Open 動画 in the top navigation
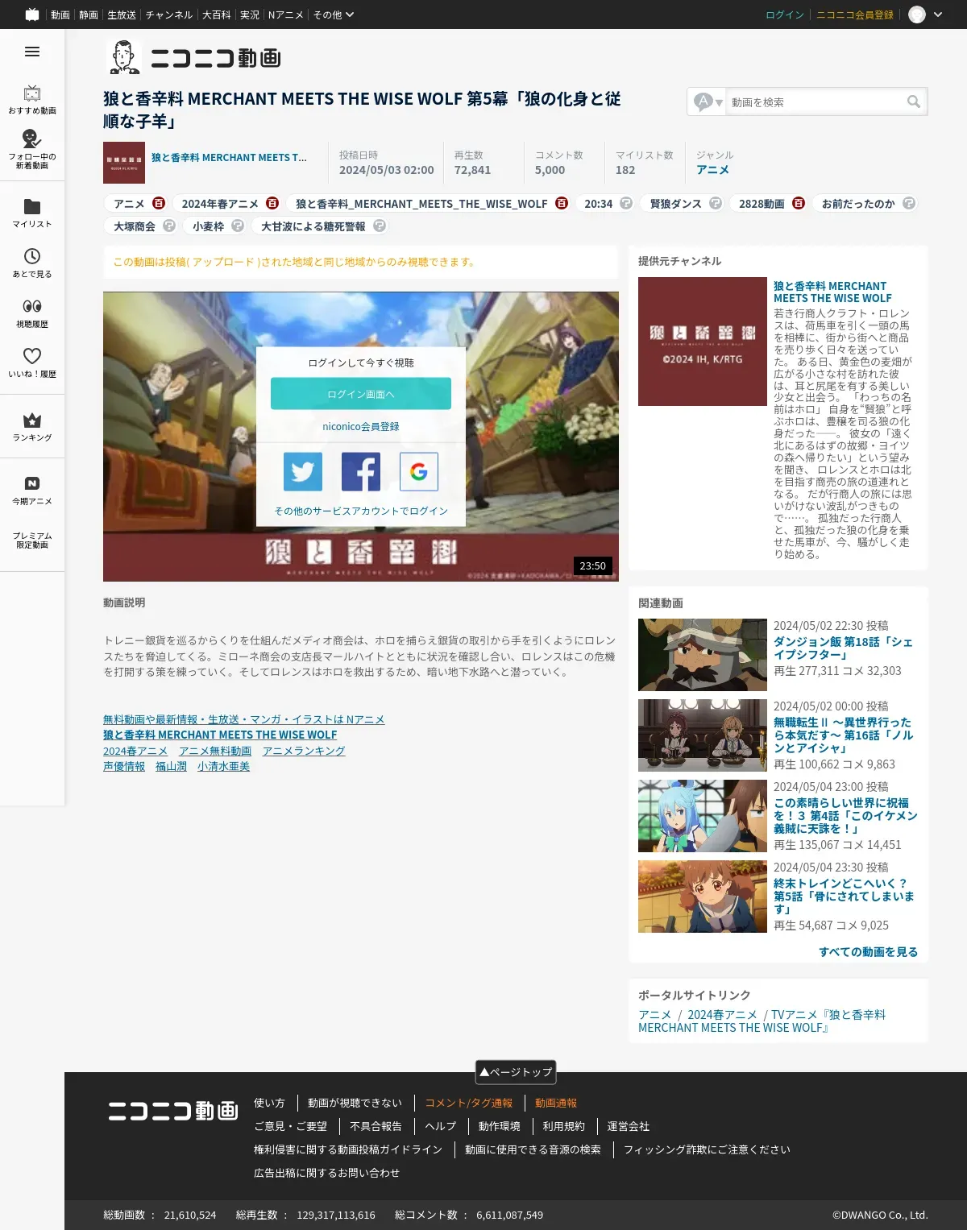967x1230 pixels. click(x=60, y=14)
